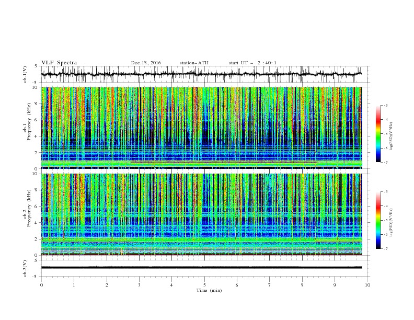Click the "3" label on the time axis

click(x=139, y=285)
